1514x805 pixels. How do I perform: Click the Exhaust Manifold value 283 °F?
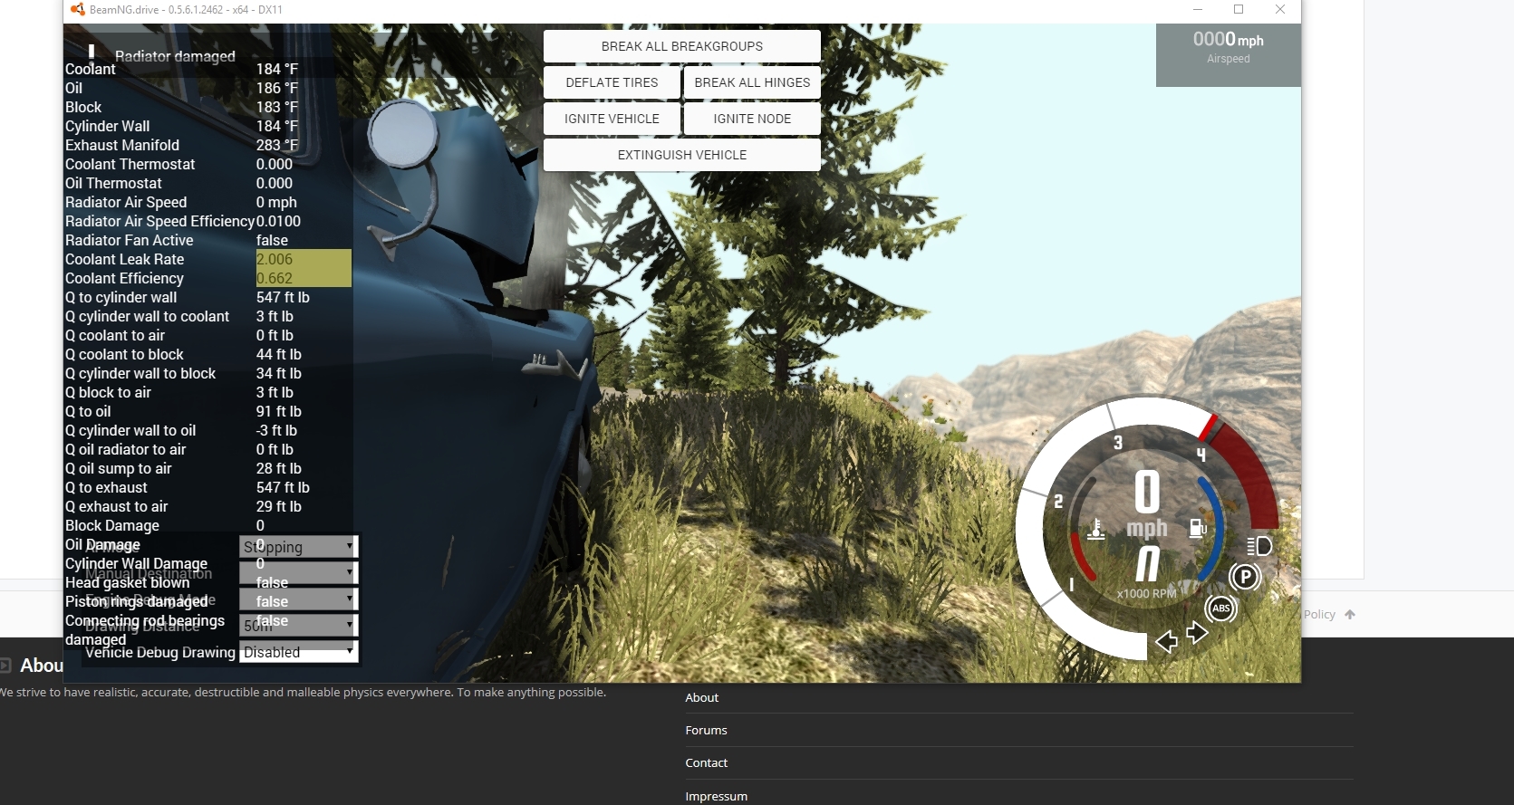[276, 145]
